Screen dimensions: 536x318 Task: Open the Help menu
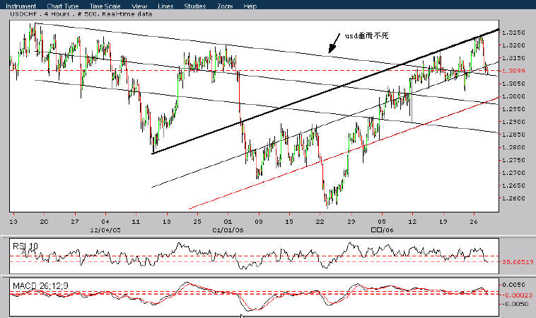coord(250,6)
